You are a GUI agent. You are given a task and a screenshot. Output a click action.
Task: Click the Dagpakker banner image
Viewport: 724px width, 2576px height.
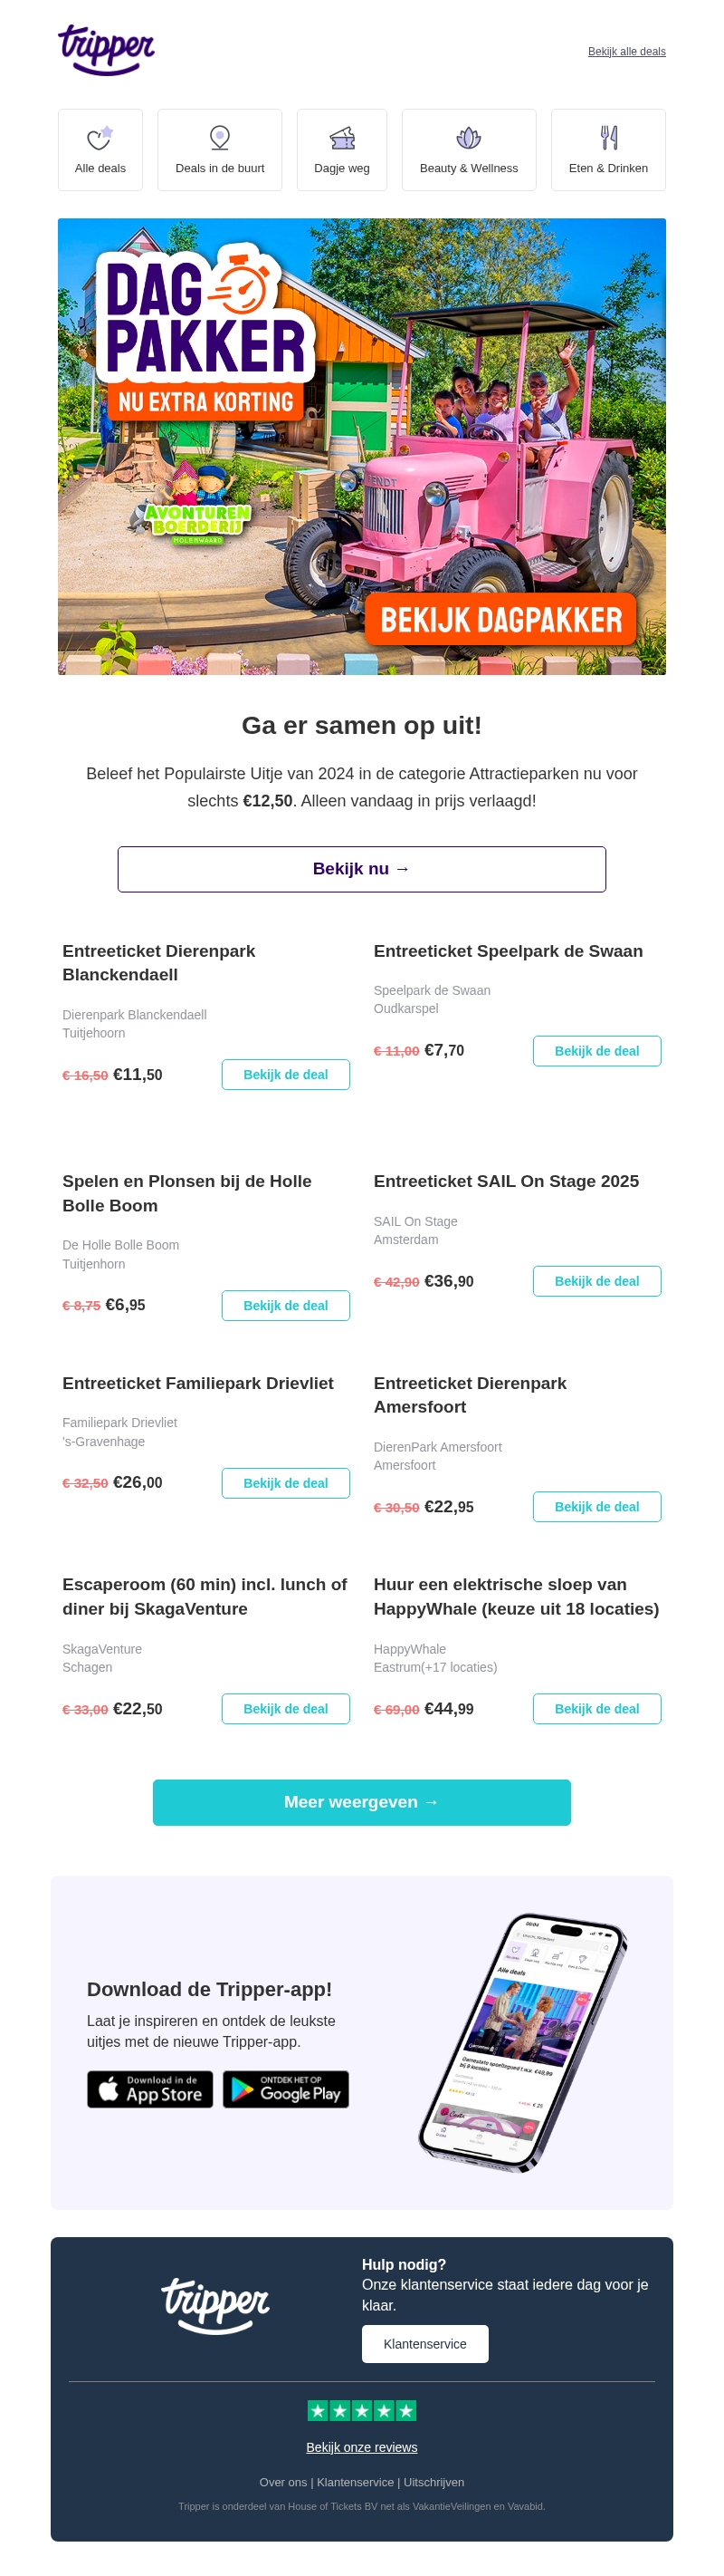click(x=361, y=446)
